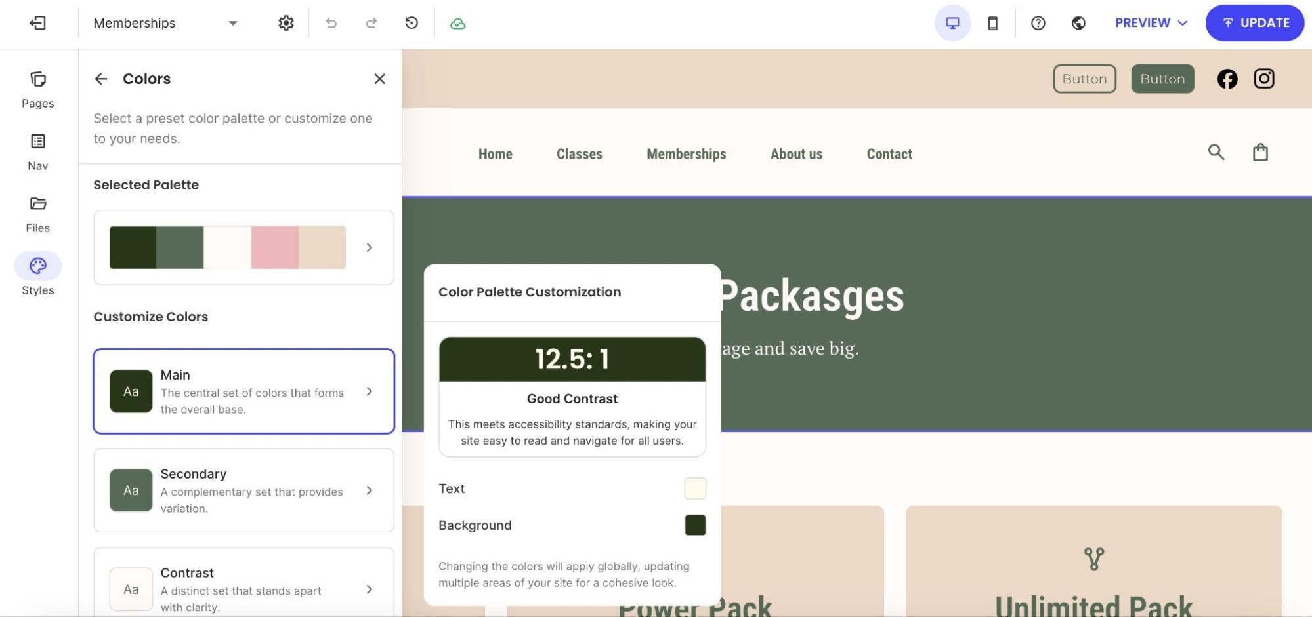
Task: Redo the last change
Action: coord(371,23)
